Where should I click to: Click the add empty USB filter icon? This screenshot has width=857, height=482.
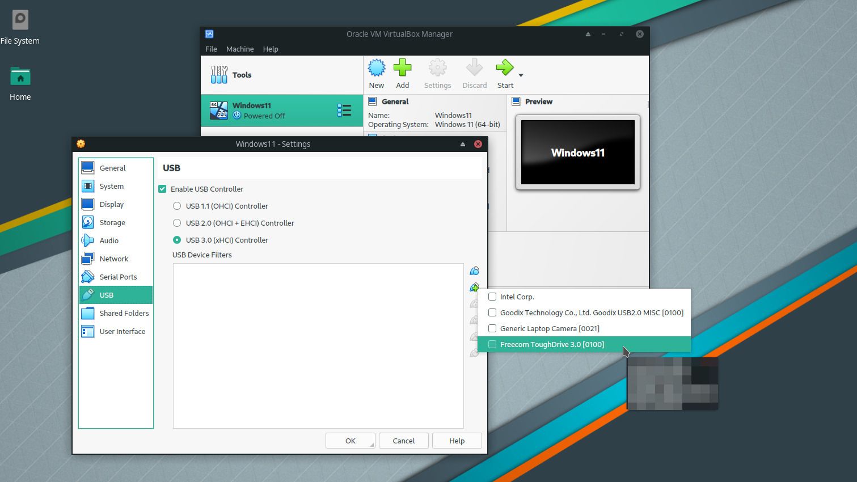[474, 271]
